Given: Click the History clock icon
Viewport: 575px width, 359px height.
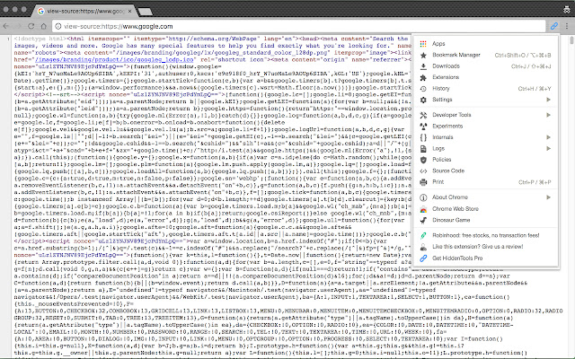Looking at the screenshot, I should tap(423, 89).
